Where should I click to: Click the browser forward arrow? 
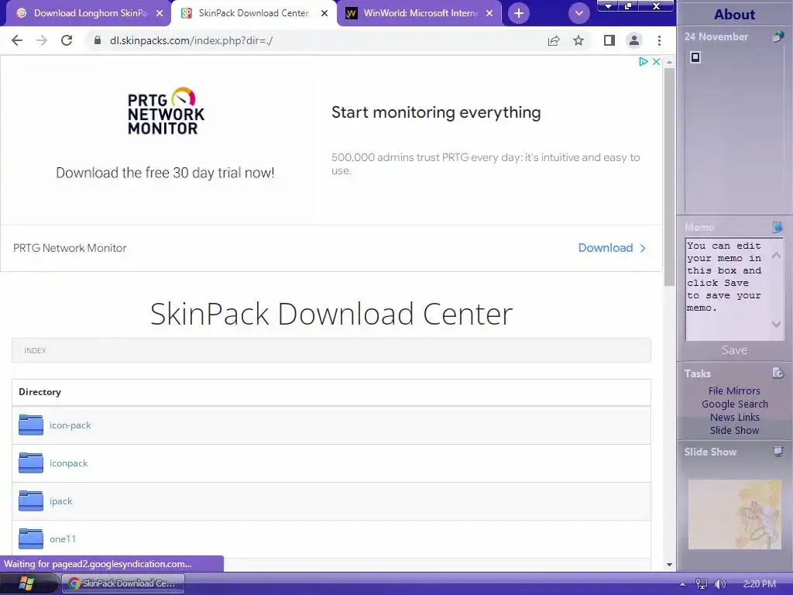[x=42, y=40]
